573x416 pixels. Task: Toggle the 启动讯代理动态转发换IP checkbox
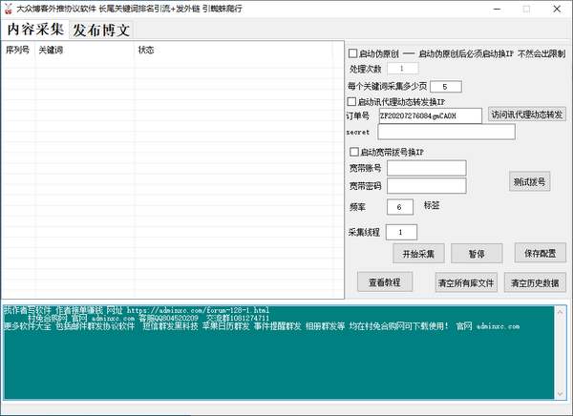[x=353, y=101]
